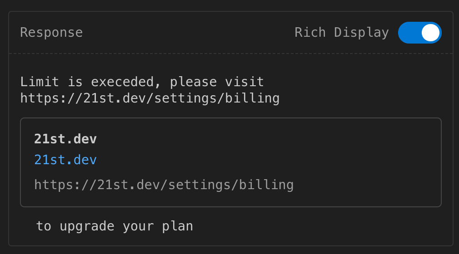Click the bold 21st.dev card title
This screenshot has height=254, width=459.
[65, 139]
